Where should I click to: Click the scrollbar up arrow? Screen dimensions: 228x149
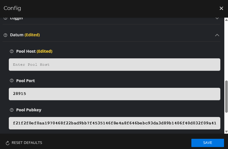[x=226, y=20]
